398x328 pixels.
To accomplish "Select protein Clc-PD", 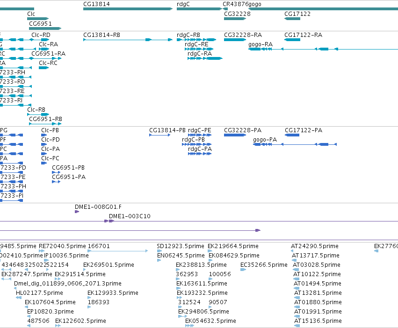I will click(x=44, y=144).
